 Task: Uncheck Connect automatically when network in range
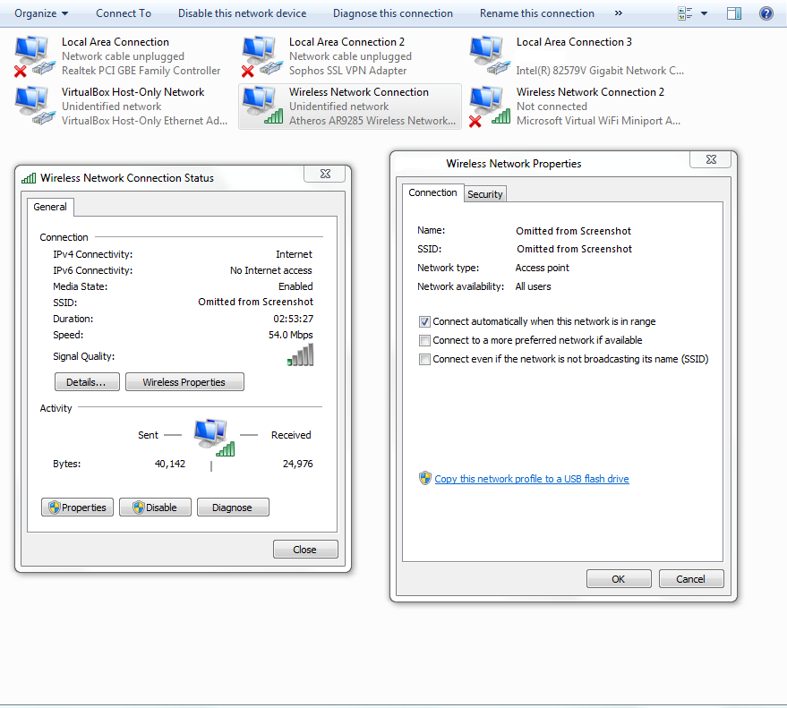click(x=425, y=321)
